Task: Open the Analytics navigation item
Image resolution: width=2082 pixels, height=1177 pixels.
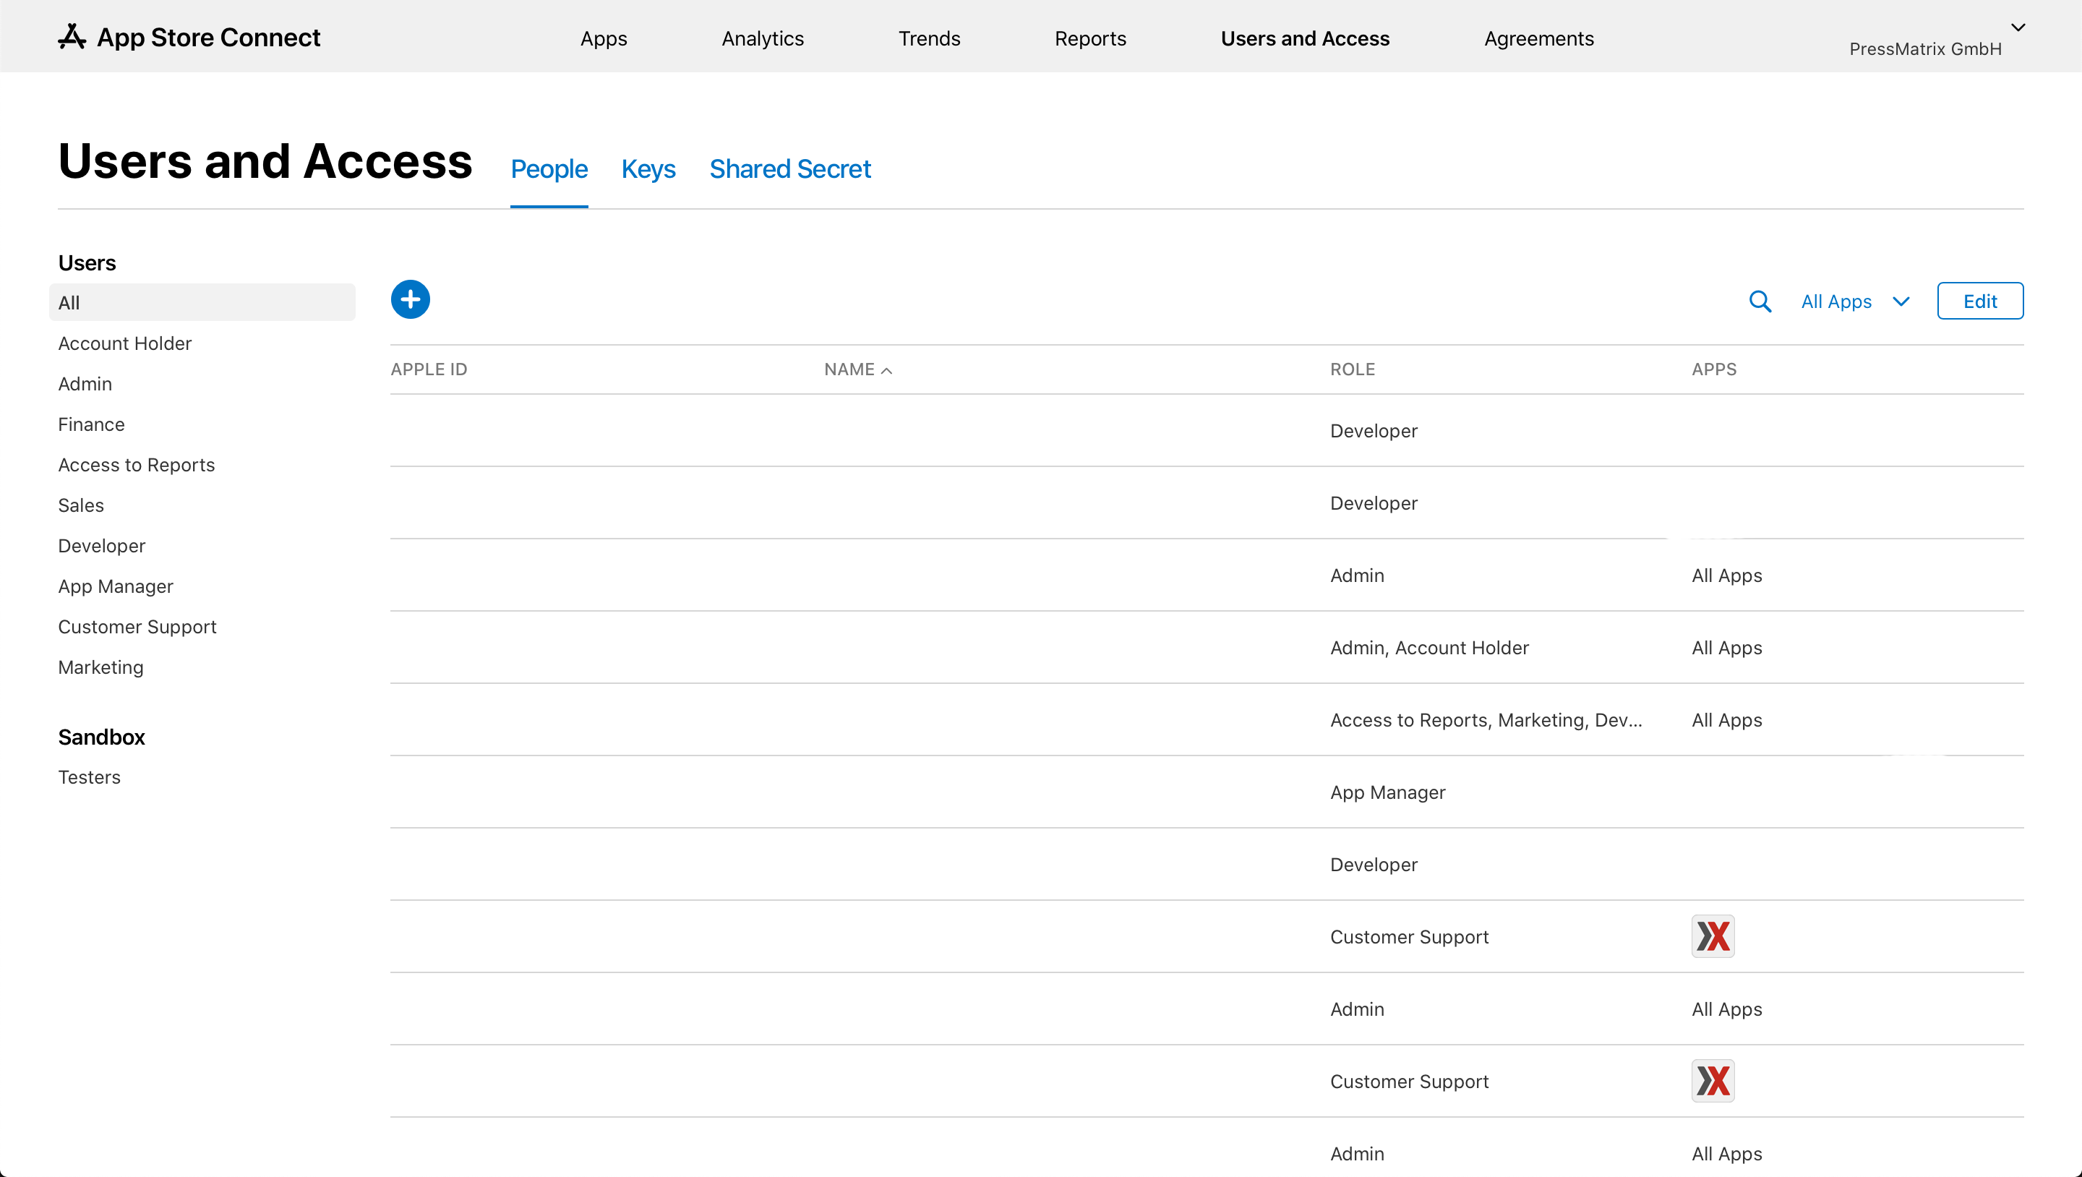Action: point(762,38)
